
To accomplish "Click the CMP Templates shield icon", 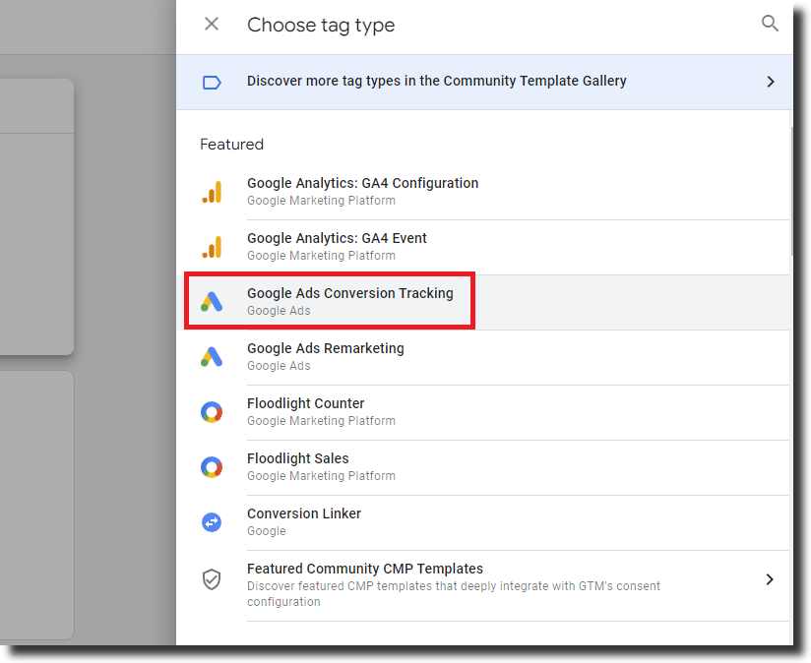I will 212,578.
